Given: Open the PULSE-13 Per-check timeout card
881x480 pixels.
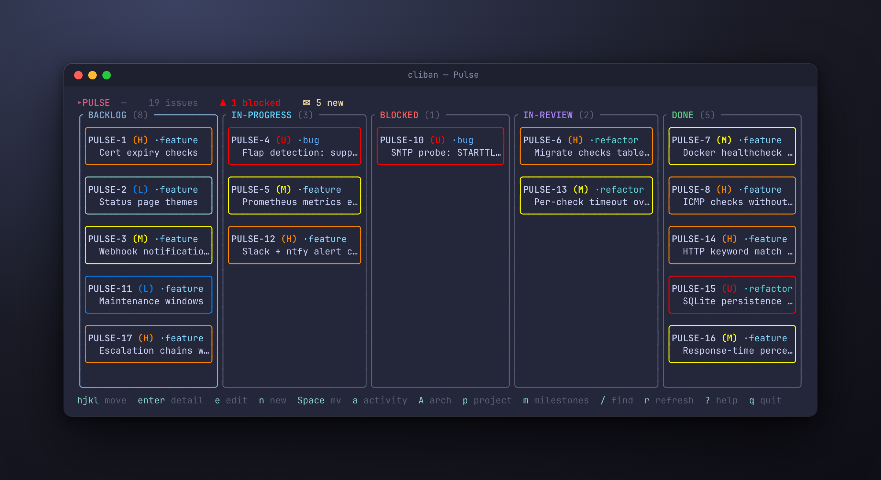Looking at the screenshot, I should pyautogui.click(x=586, y=196).
